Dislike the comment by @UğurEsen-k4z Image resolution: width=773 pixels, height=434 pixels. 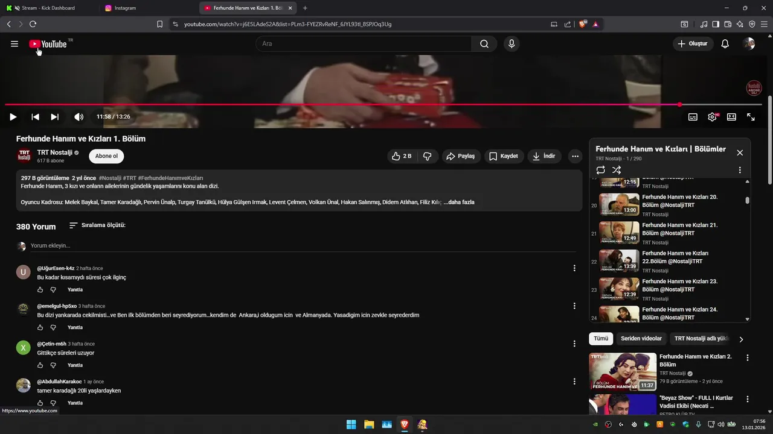tap(53, 290)
